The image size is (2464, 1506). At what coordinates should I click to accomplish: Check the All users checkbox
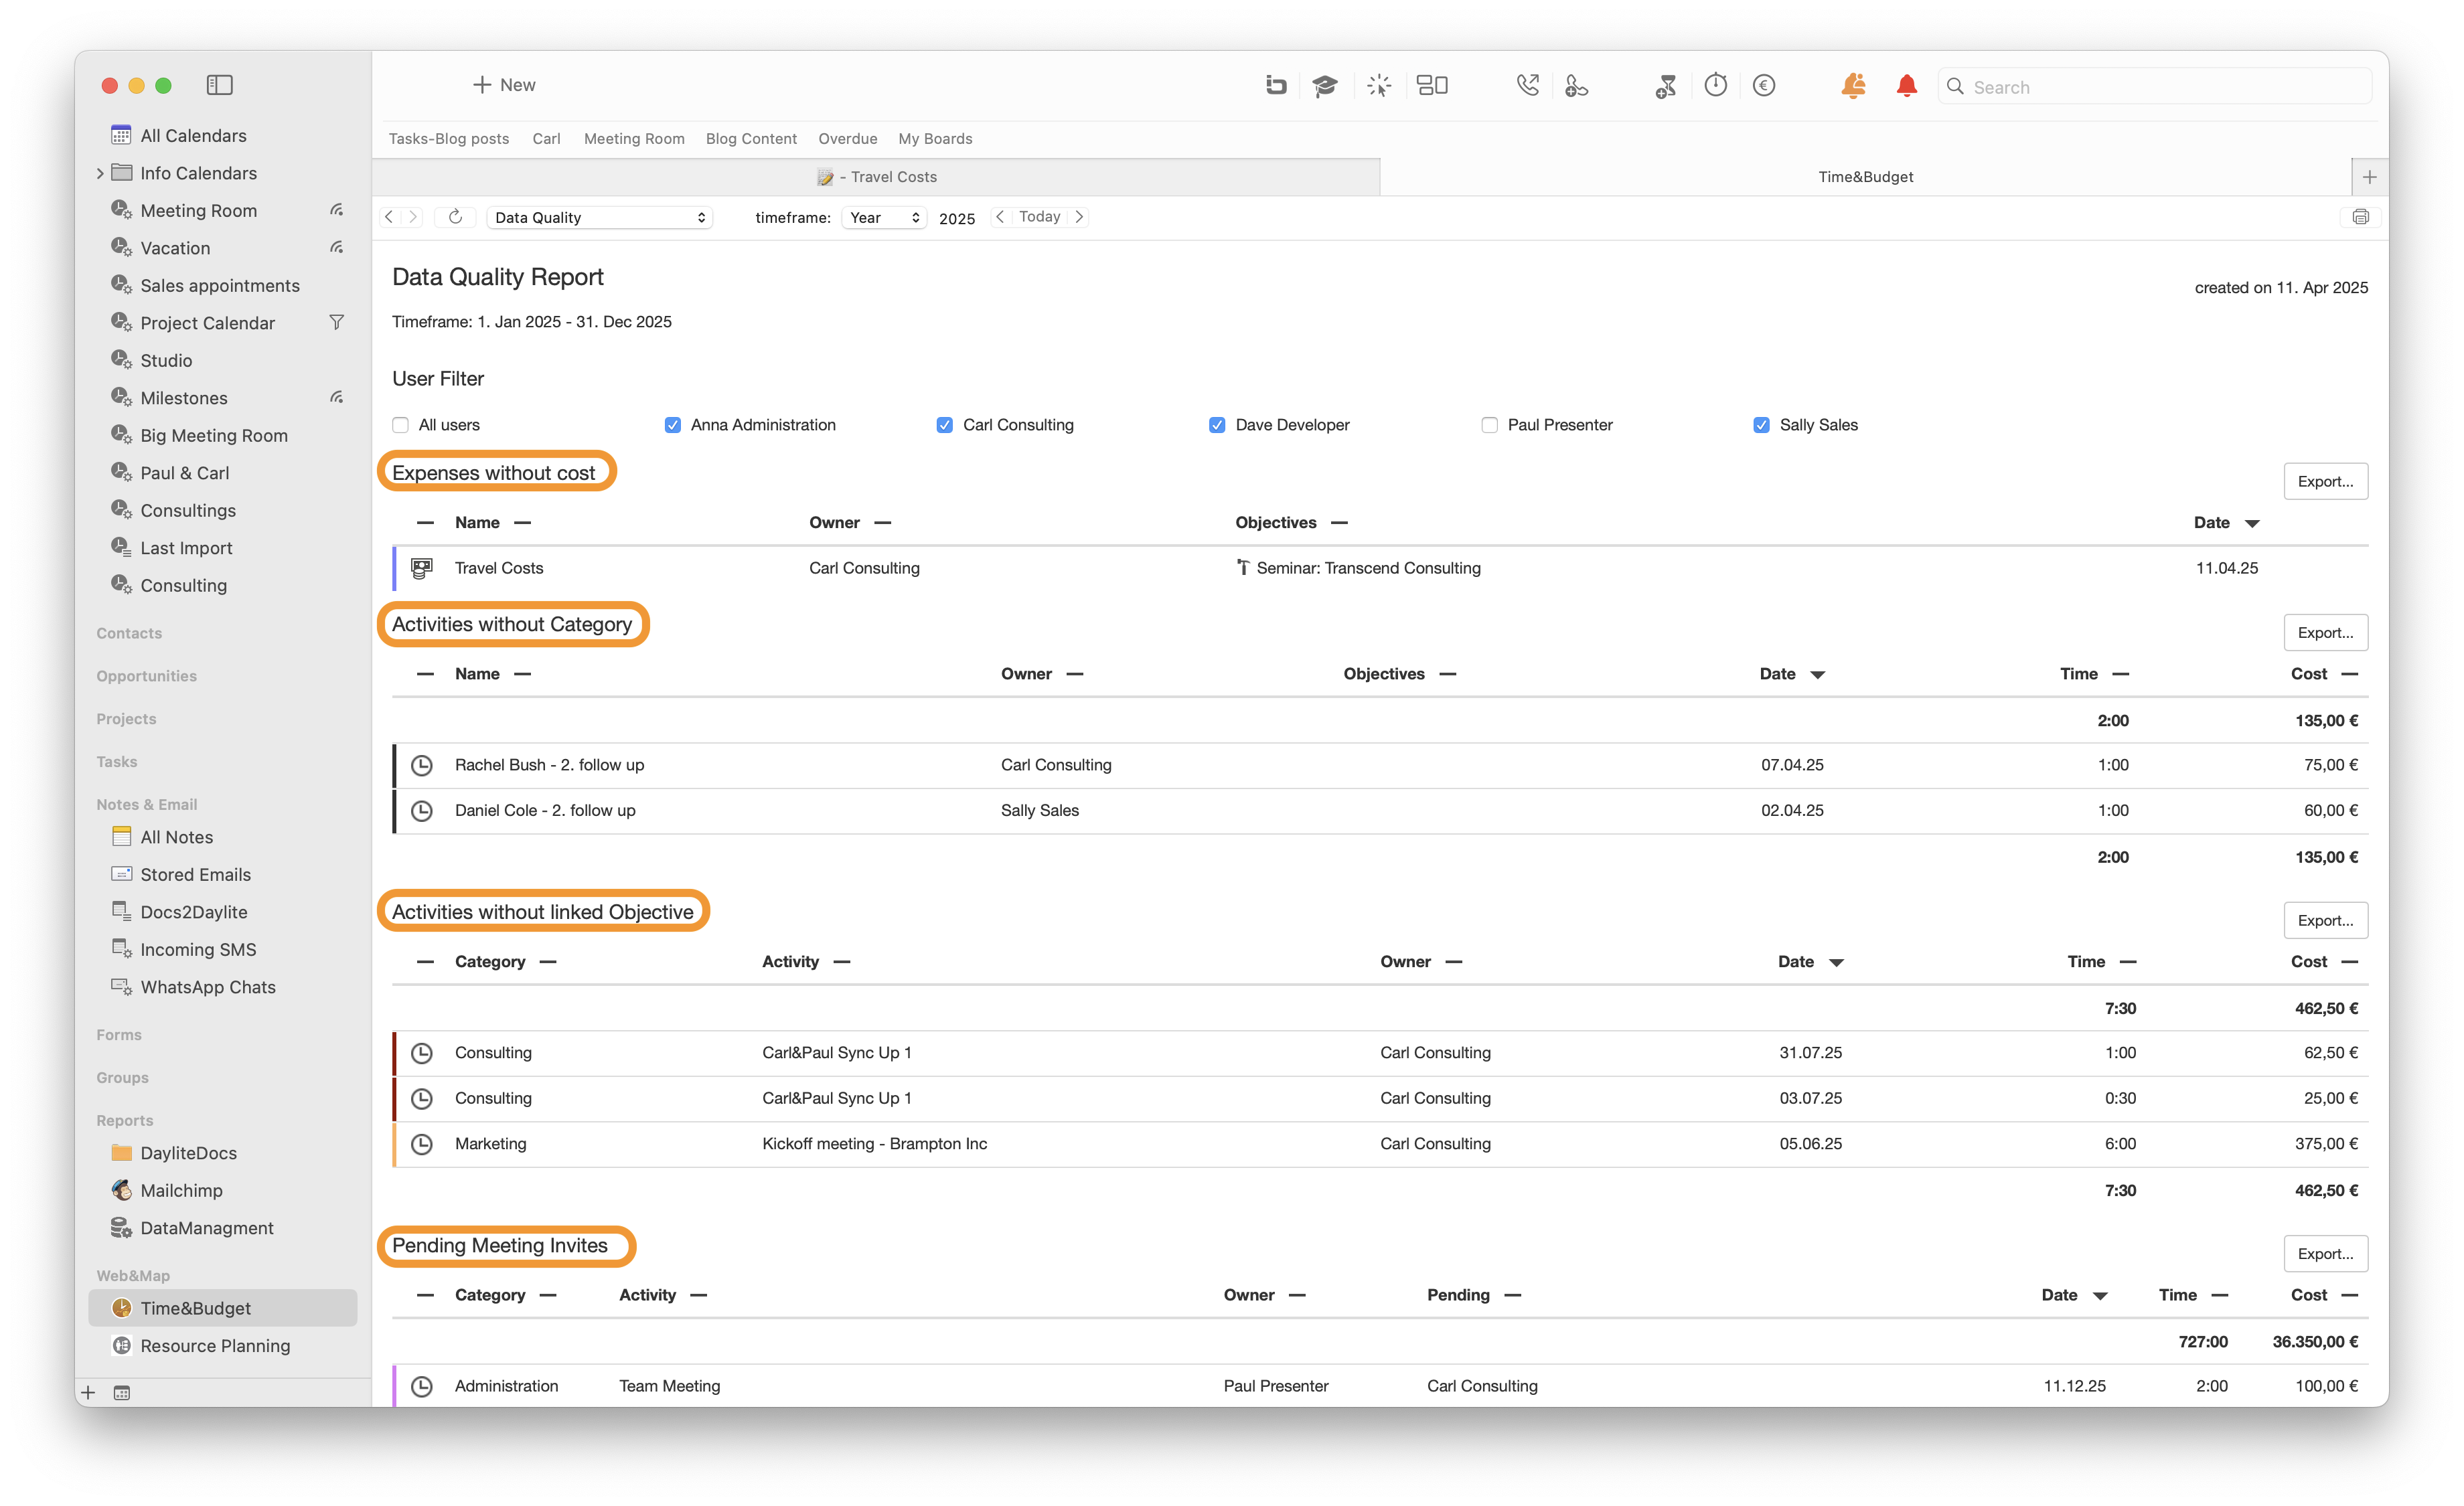[401, 425]
